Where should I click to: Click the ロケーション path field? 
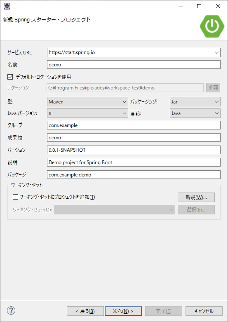[125, 88]
